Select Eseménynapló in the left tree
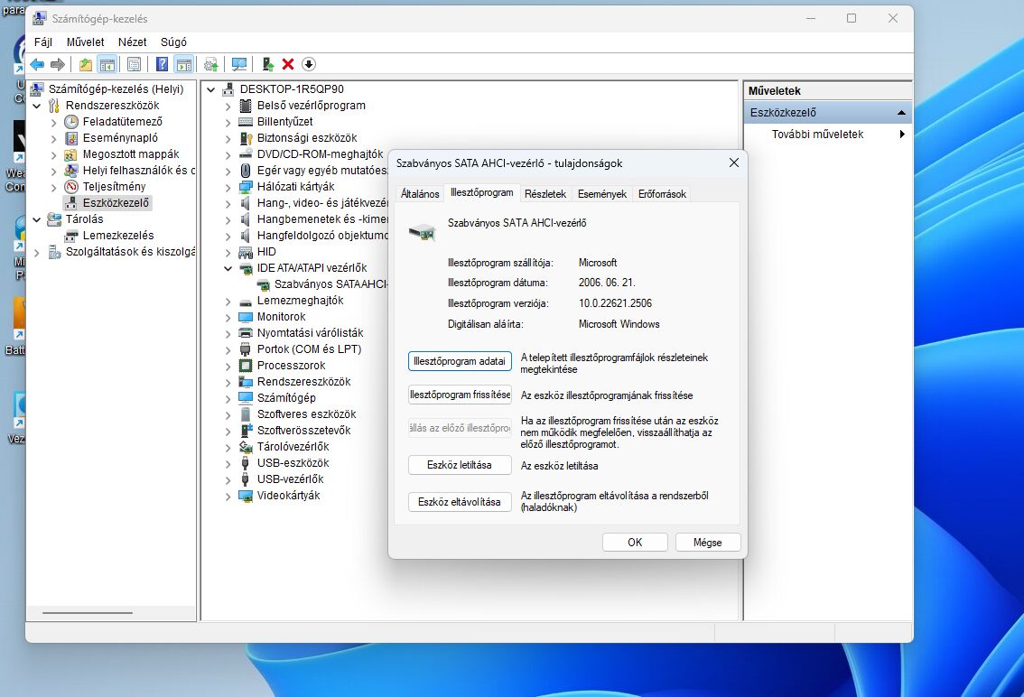This screenshot has width=1024, height=697. point(120,138)
